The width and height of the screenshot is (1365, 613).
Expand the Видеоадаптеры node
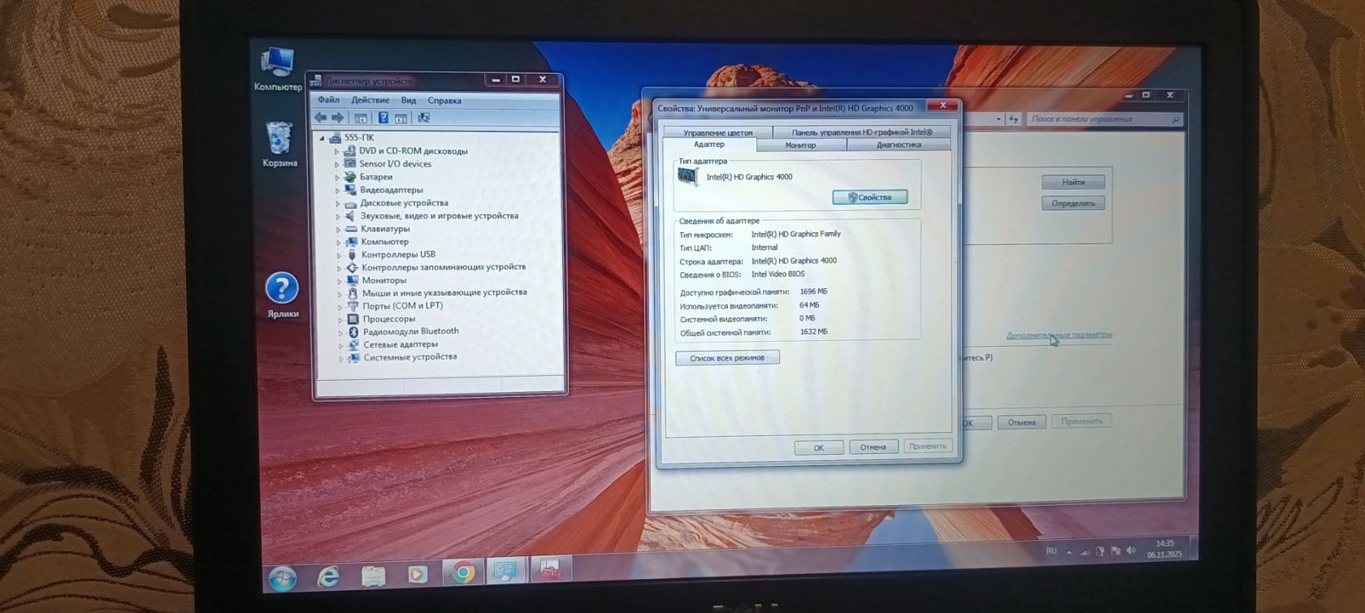coord(337,190)
